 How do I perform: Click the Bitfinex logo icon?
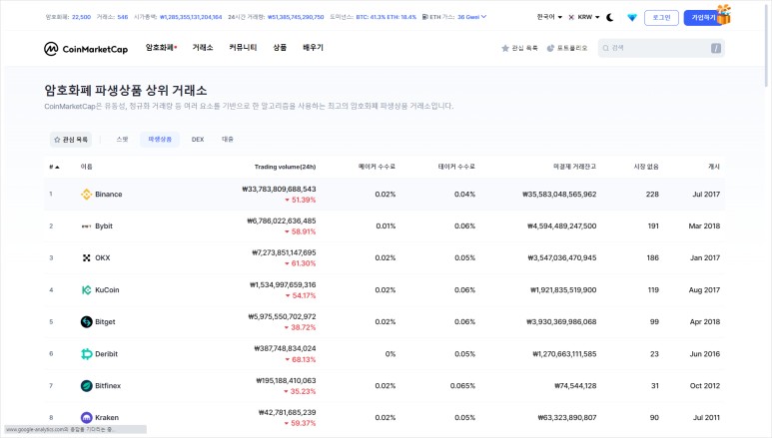click(x=87, y=386)
